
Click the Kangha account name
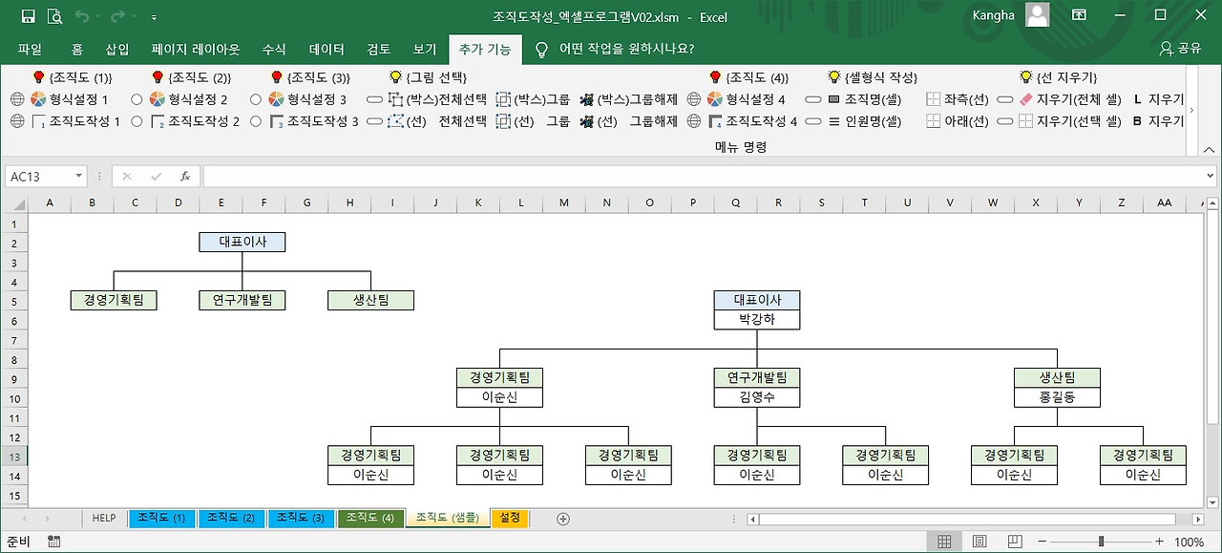point(994,15)
